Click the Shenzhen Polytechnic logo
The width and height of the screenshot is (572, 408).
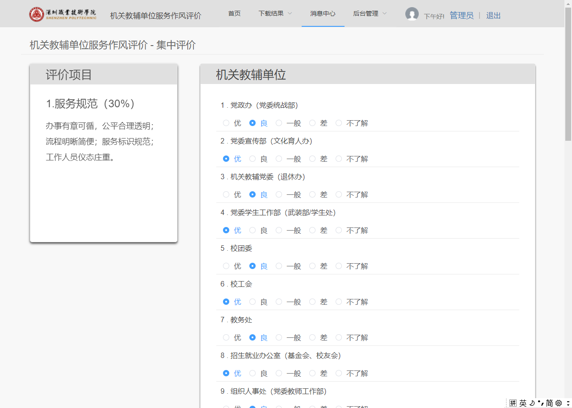click(x=63, y=14)
